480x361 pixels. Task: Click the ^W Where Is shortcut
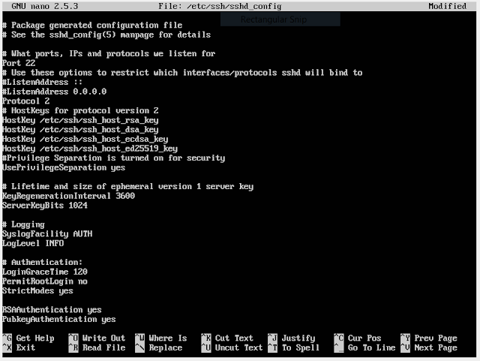161,338
